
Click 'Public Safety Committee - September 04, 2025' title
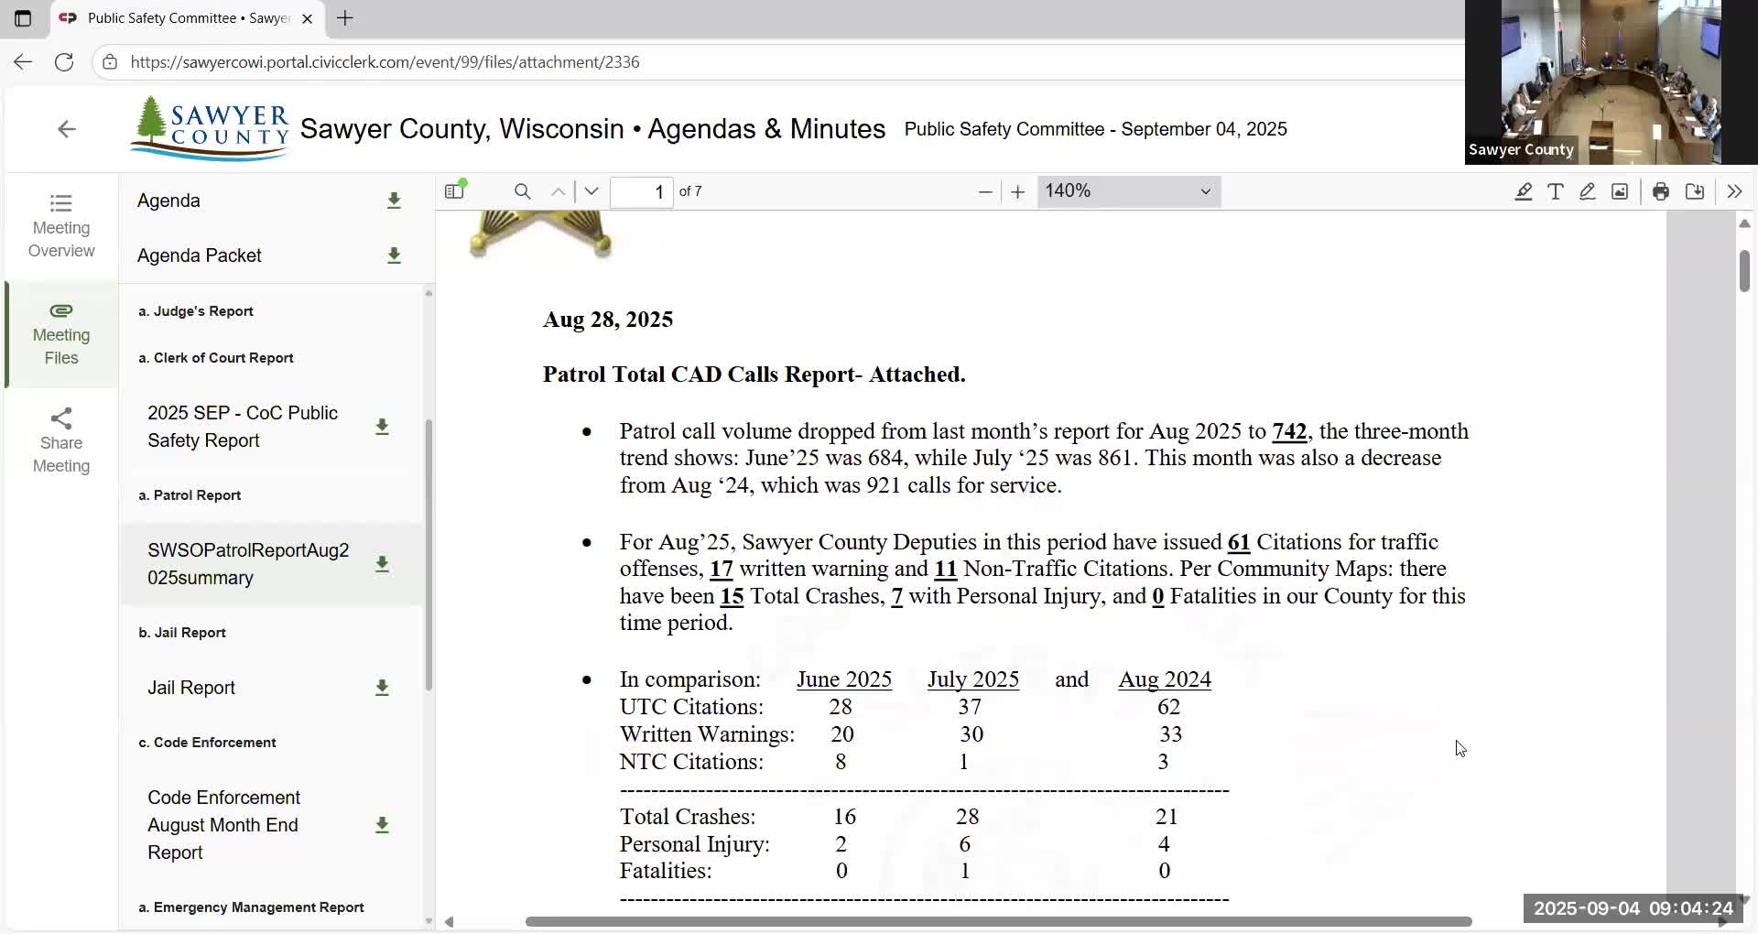click(1096, 129)
